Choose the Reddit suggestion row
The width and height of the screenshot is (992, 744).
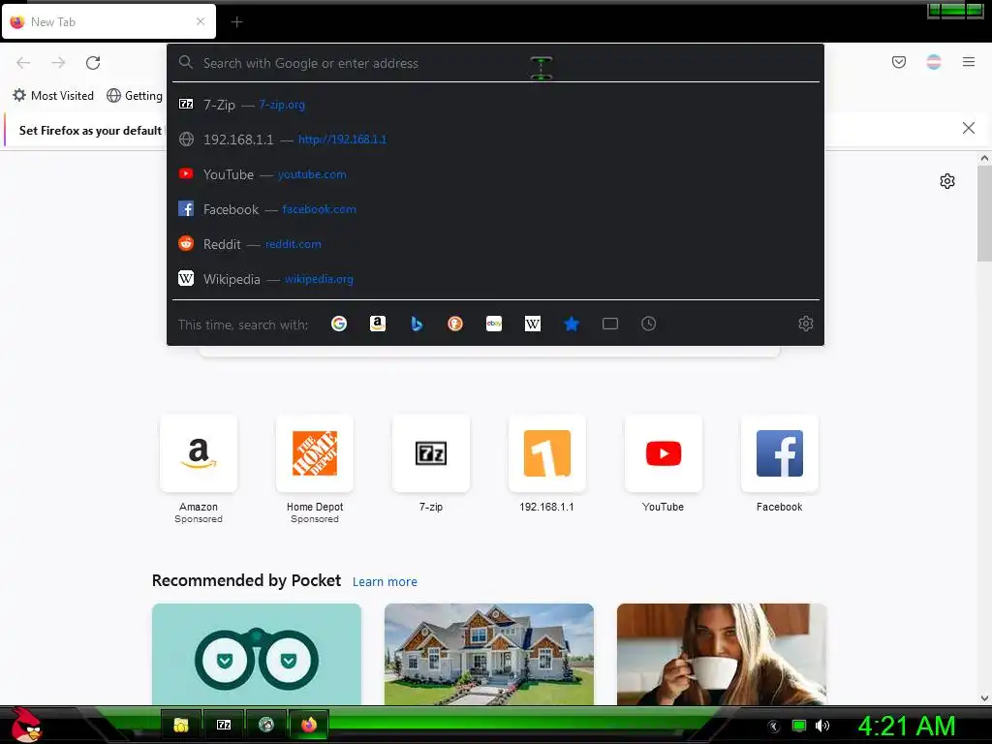point(495,243)
